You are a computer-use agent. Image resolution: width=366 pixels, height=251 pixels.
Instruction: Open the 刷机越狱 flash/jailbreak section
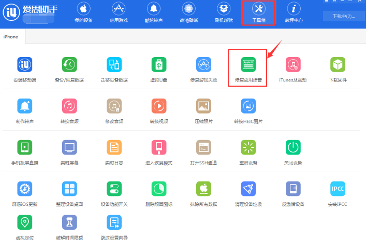point(223,13)
